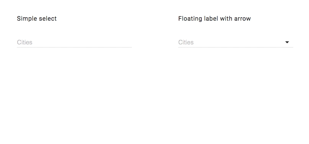Screen dimensions: 309x144
Task: Click the empty area inside the simple Cities select
Action: (x=82, y=42)
